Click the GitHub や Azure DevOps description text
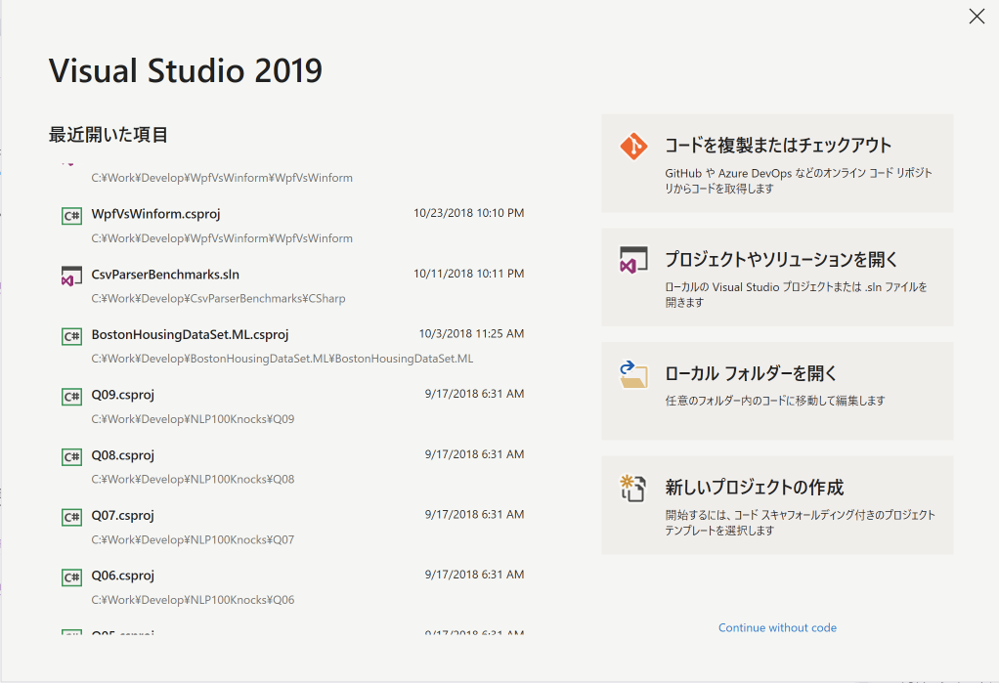 point(799,181)
